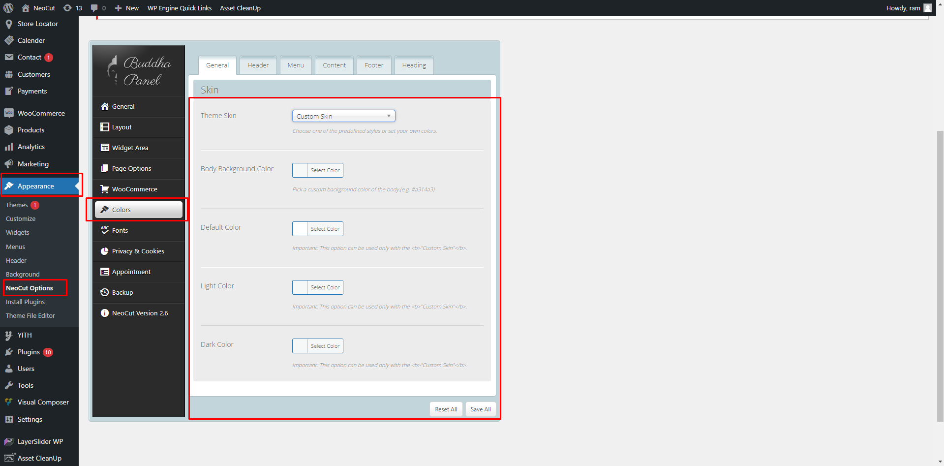Open the Backup clock icon
This screenshot has width=944, height=466.
click(104, 292)
